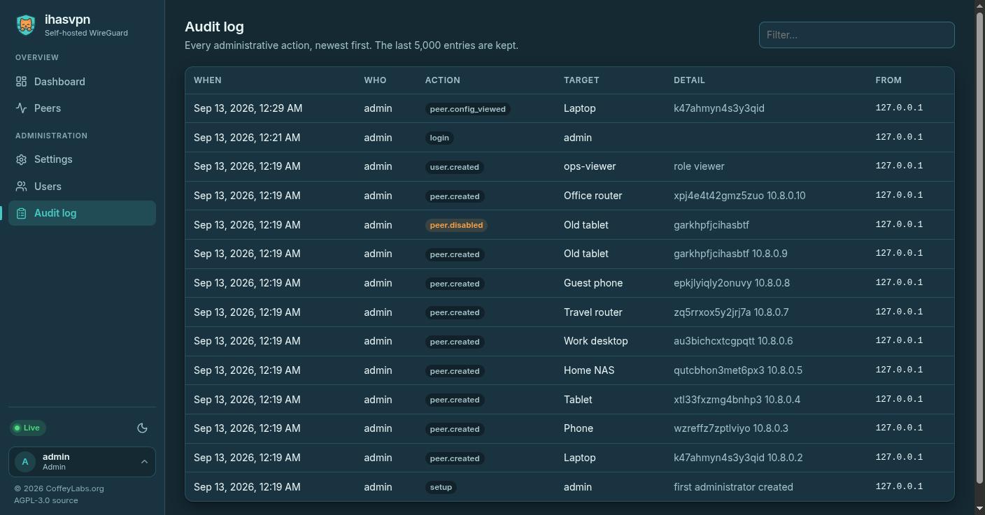Click the ihasvpn cat shield logo

click(26, 26)
